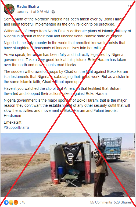This screenshot has width=136, height=207.
Task: Click the Associated Press watermark on photo
Action: pos(134,140)
